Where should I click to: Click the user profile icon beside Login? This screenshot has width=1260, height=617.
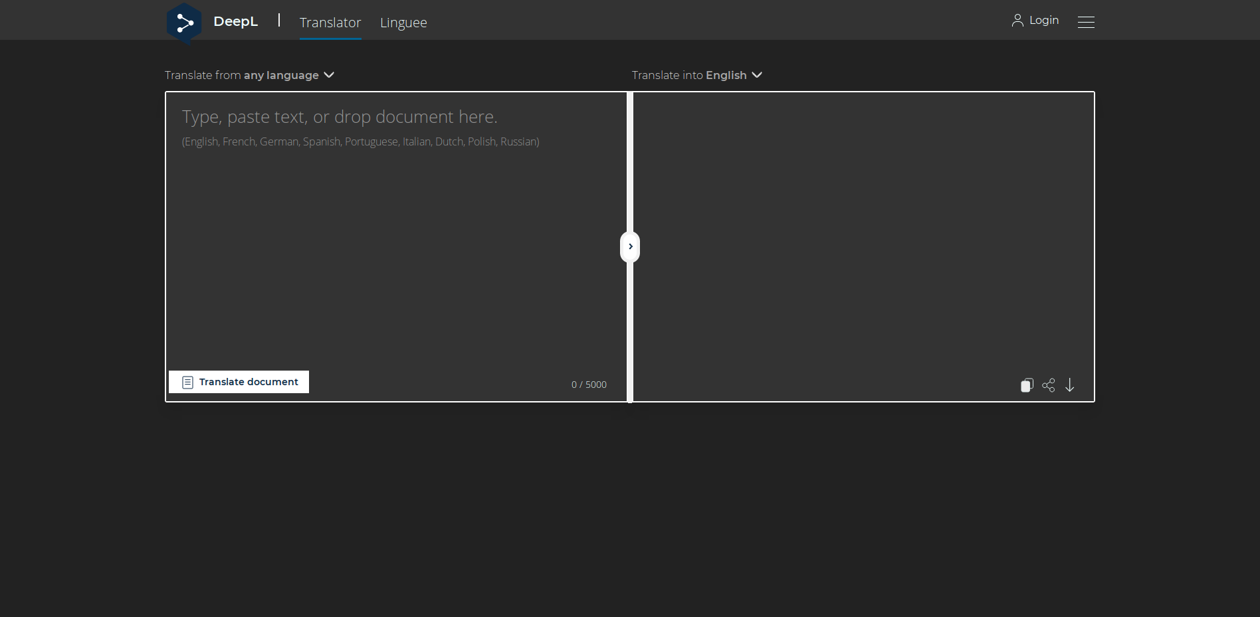(1017, 20)
